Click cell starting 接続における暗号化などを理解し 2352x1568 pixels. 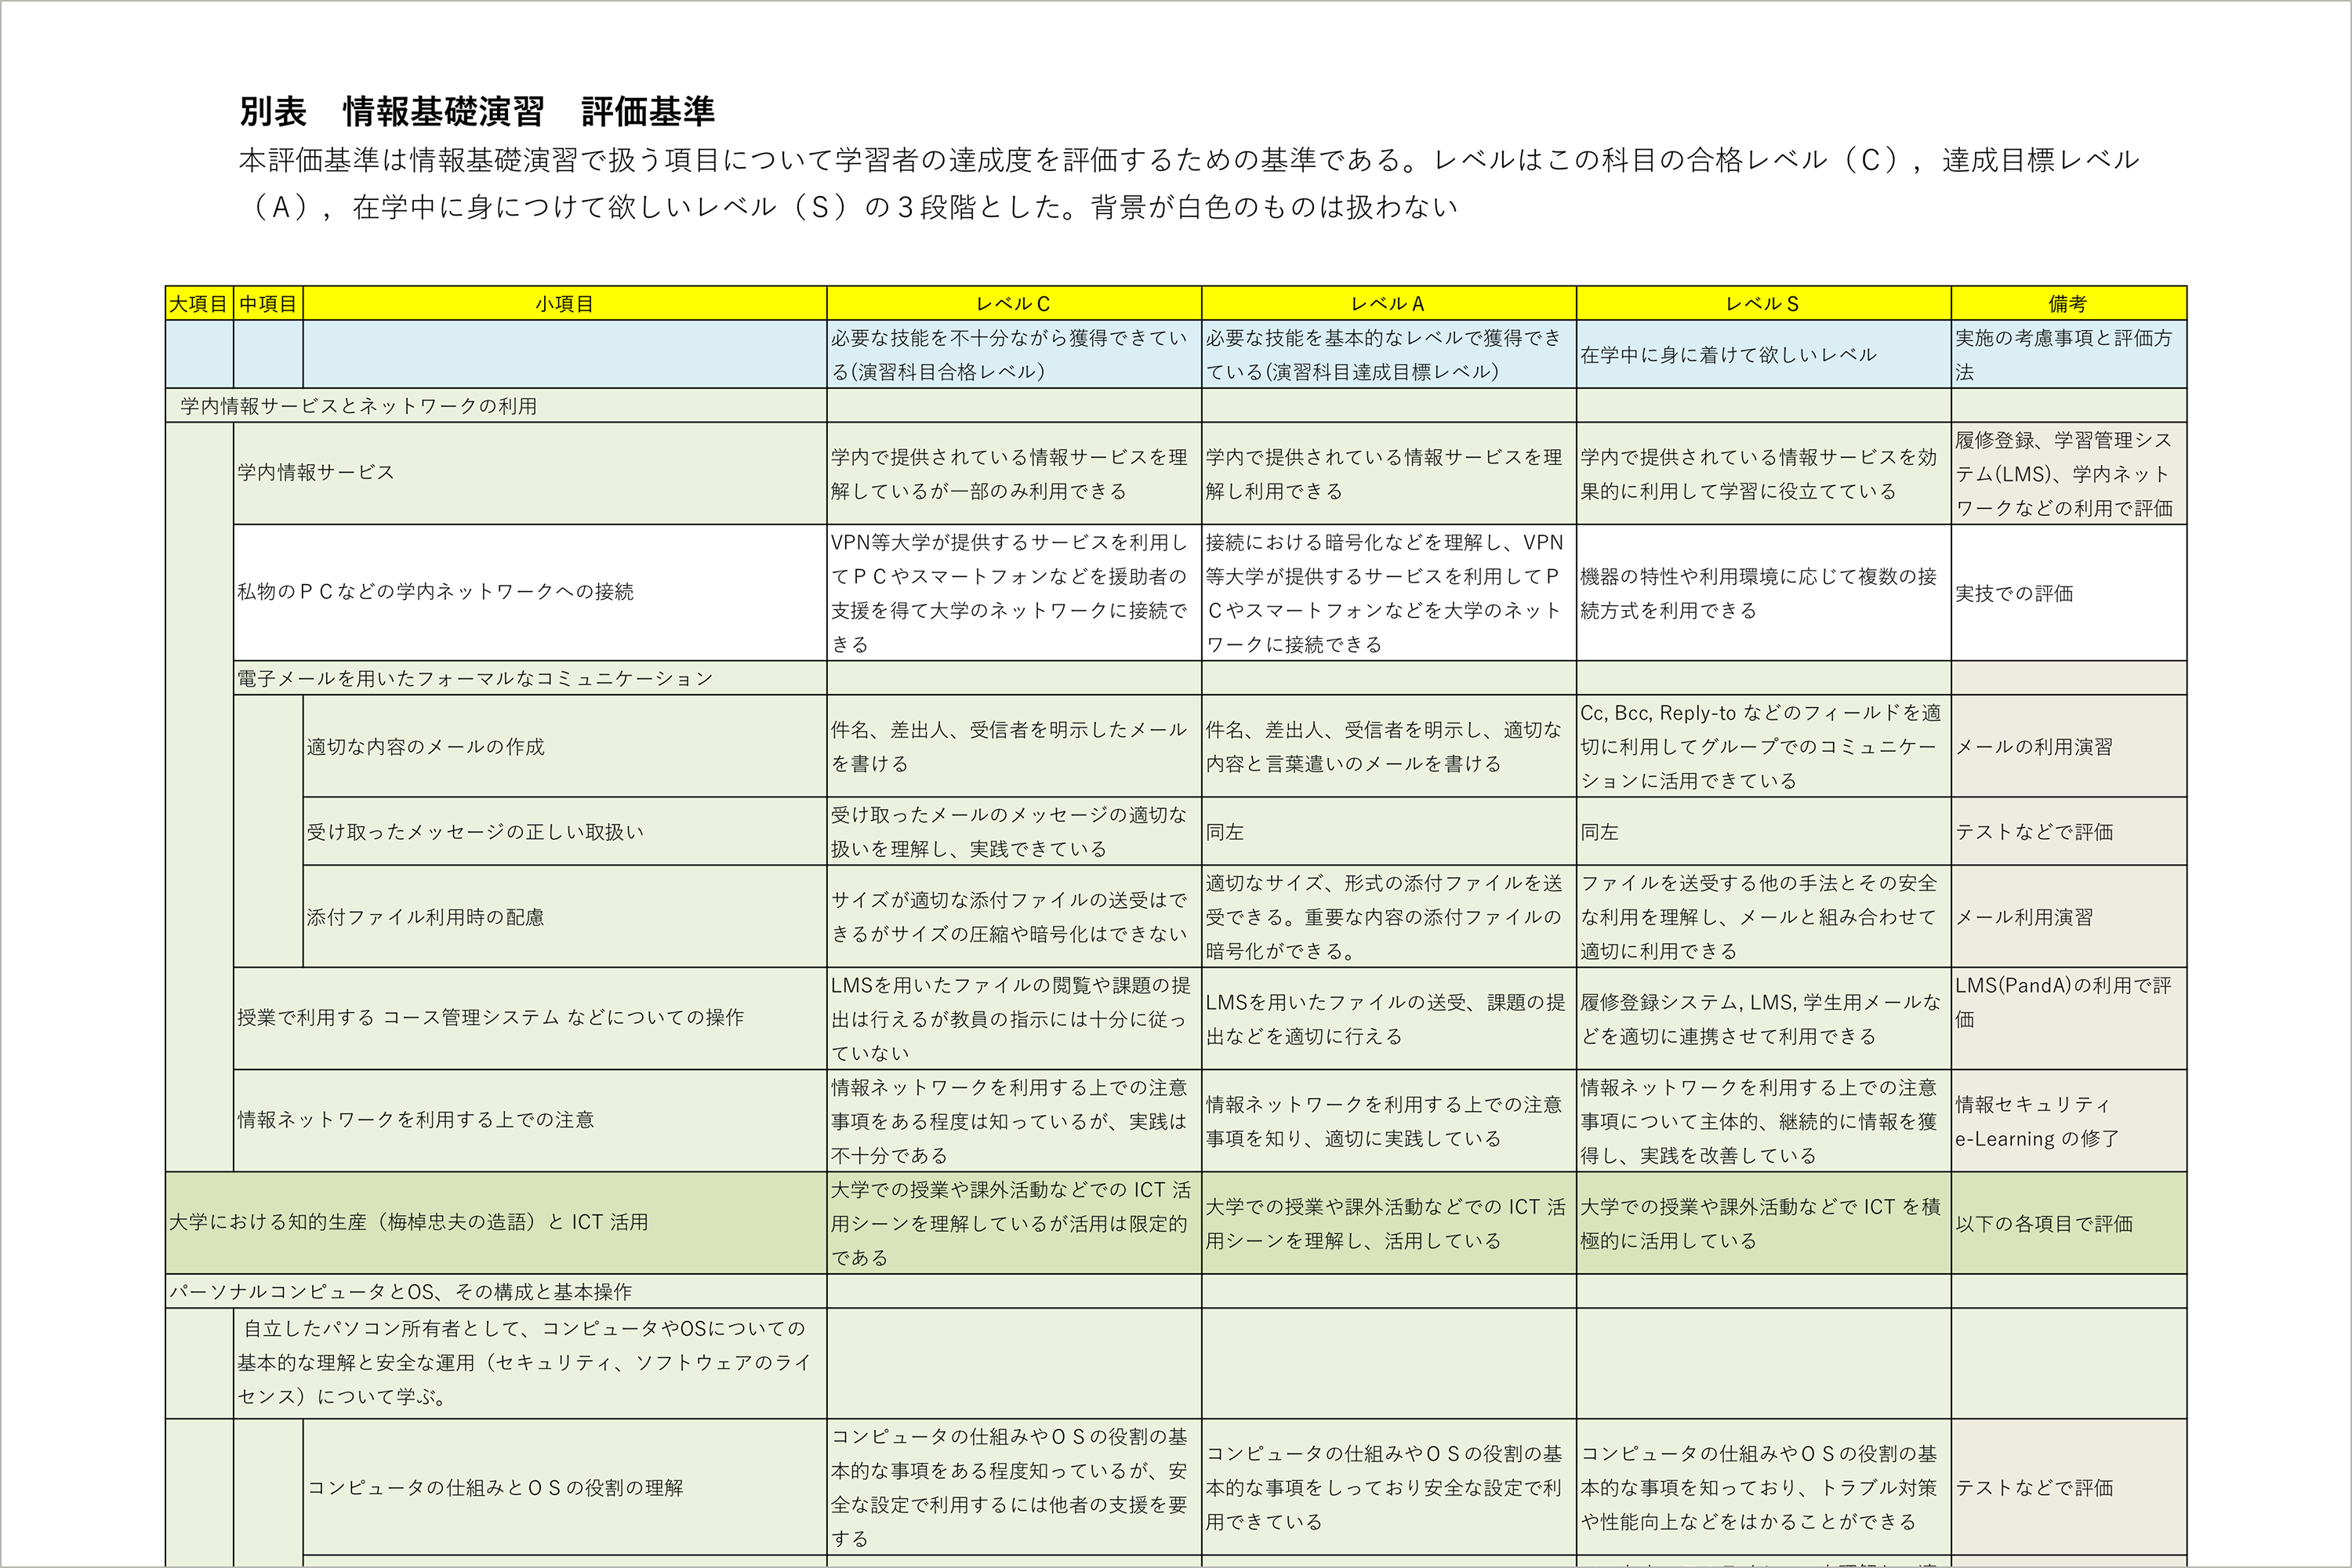(1389, 592)
